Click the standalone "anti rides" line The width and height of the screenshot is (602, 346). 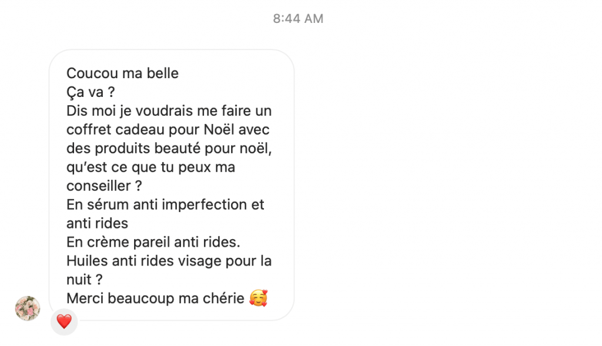click(x=97, y=223)
